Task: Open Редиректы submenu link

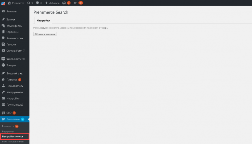Action: [8, 131]
